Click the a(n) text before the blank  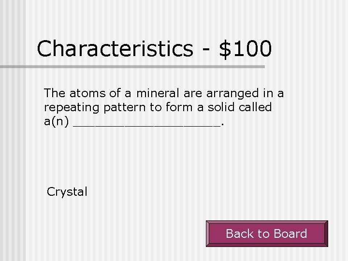point(57,121)
